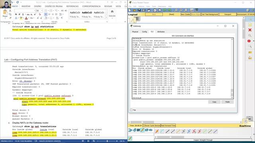Viewport: 255px width, 143px height.
Task: Click the Edición binoculars icon in Word
Action: coord(112,12)
